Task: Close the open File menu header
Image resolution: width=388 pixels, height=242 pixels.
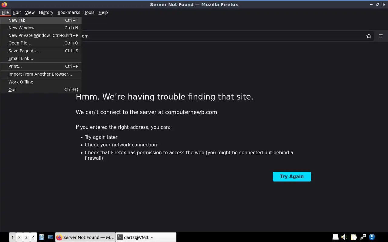Action: tap(5, 12)
